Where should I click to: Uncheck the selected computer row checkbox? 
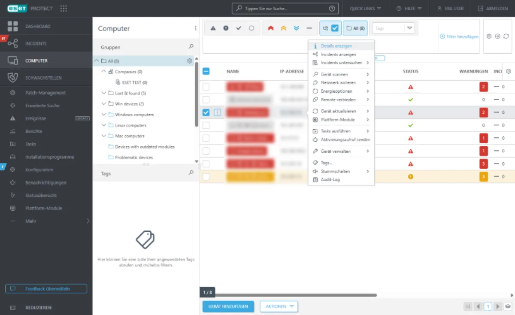(x=206, y=112)
